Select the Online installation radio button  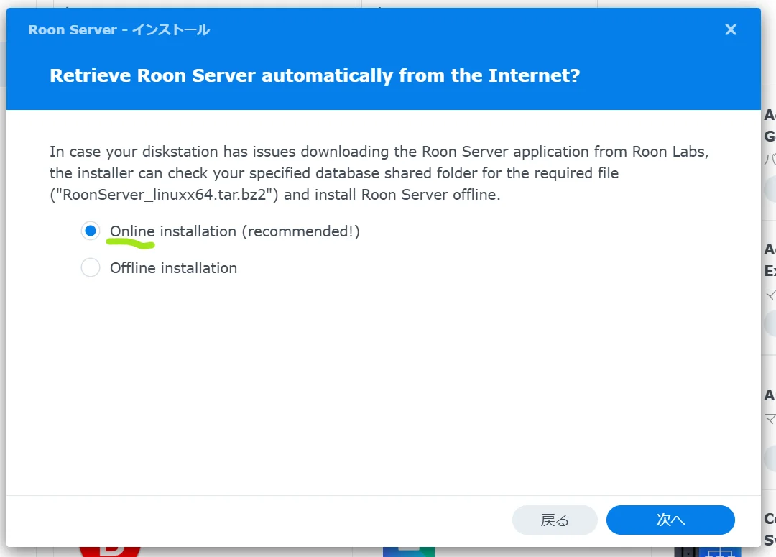pos(90,231)
